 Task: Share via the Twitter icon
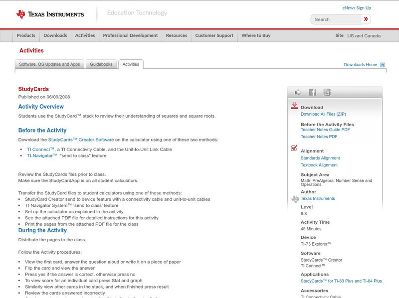coord(327,92)
